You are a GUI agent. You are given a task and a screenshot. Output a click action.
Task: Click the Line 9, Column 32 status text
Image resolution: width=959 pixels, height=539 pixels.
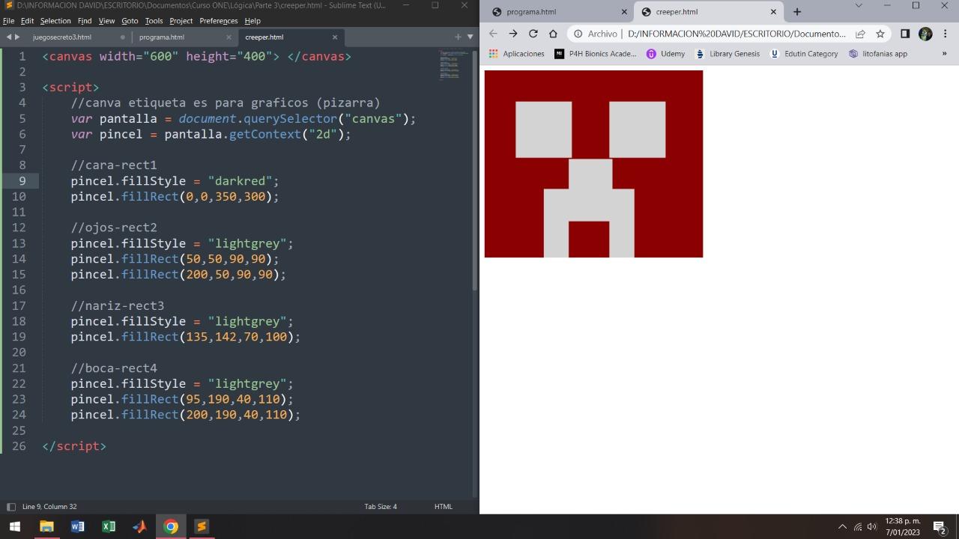point(49,507)
